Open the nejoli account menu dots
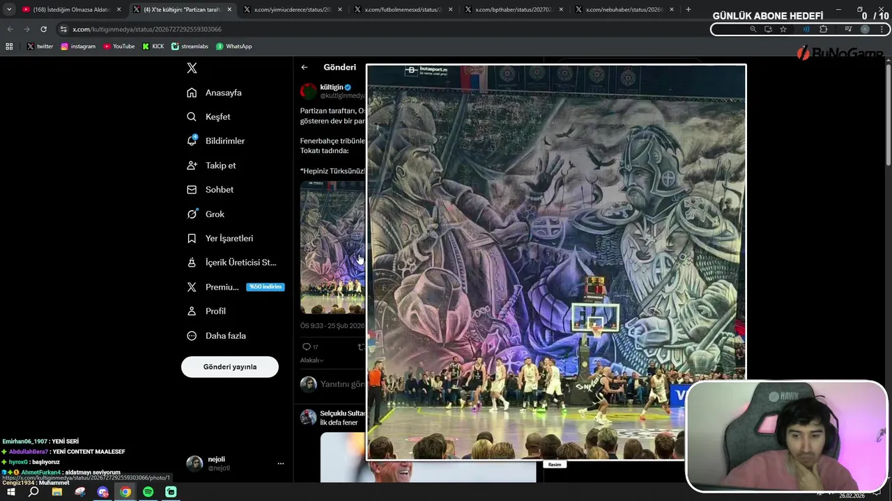The width and height of the screenshot is (892, 501). point(281,463)
